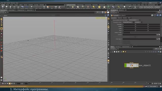Screen dimensions: 162x91
Task: Toggle the Auto Takes checkbox
Action: point(141,3)
